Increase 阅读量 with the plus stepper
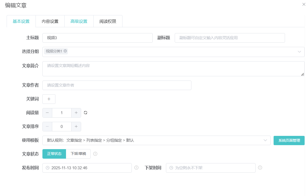This screenshot has width=307, height=196. (x=76, y=113)
